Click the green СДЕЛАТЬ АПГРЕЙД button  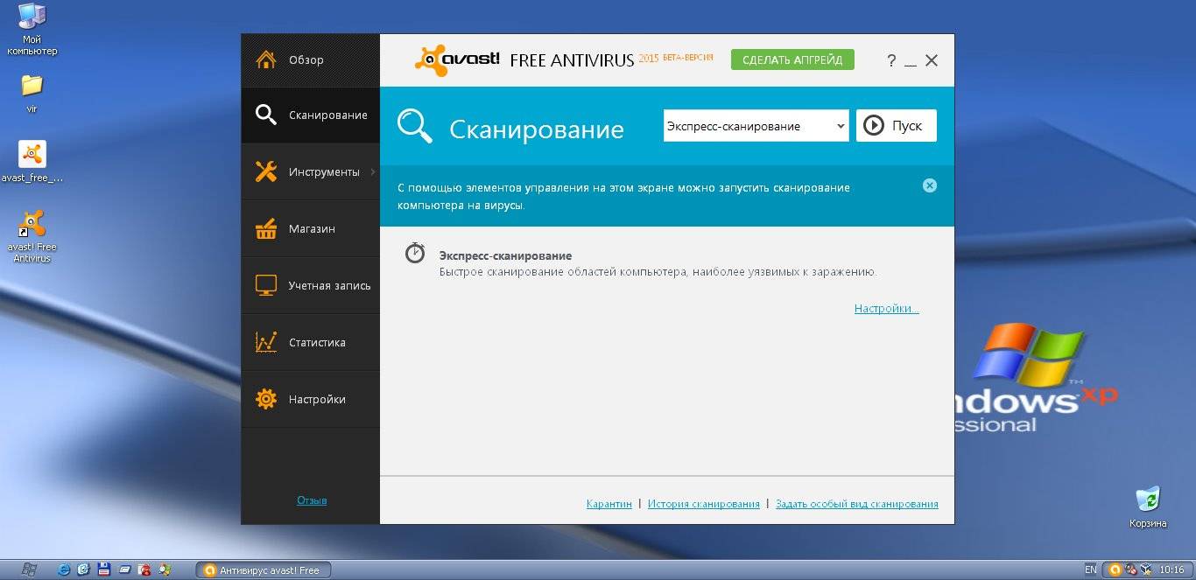pyautogui.click(x=792, y=59)
